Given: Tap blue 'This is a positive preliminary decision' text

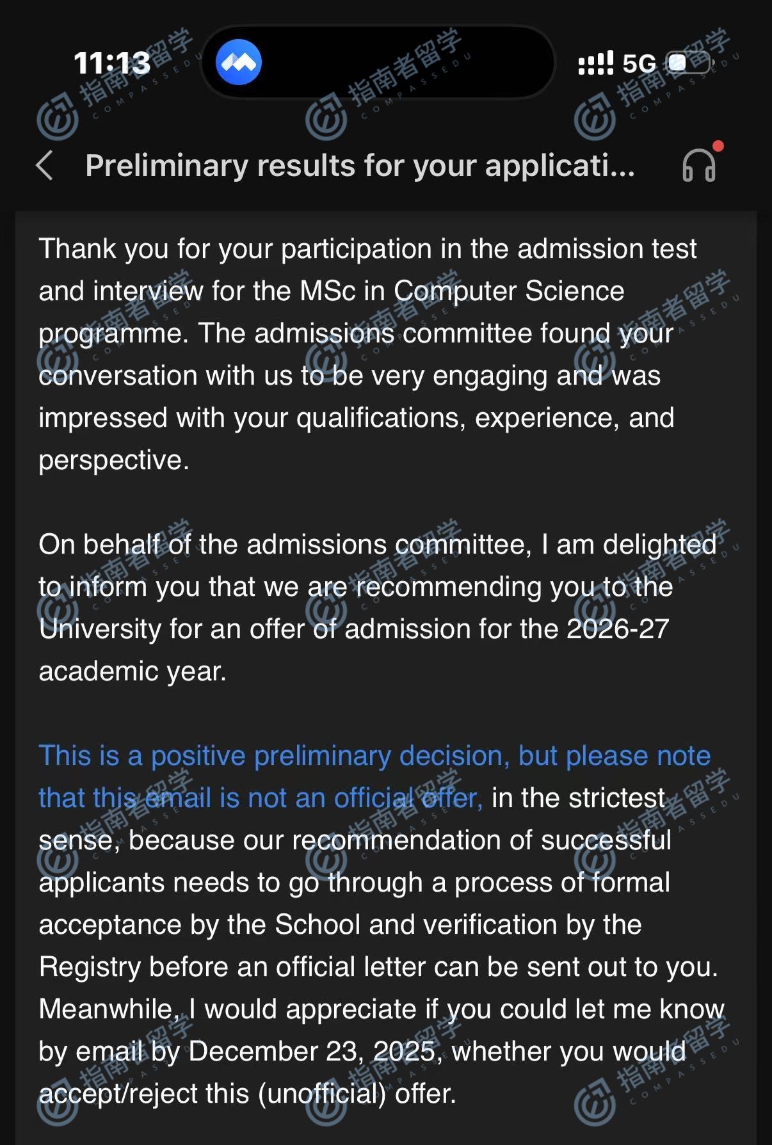Looking at the screenshot, I should click(x=374, y=756).
